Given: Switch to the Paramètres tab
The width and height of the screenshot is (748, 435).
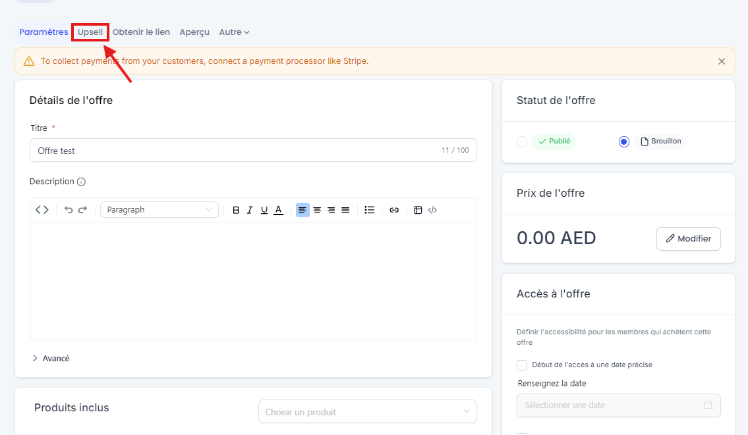Looking at the screenshot, I should point(43,32).
